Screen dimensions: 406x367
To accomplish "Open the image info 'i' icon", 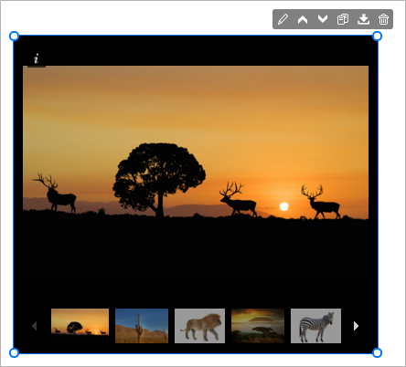I will (37, 58).
